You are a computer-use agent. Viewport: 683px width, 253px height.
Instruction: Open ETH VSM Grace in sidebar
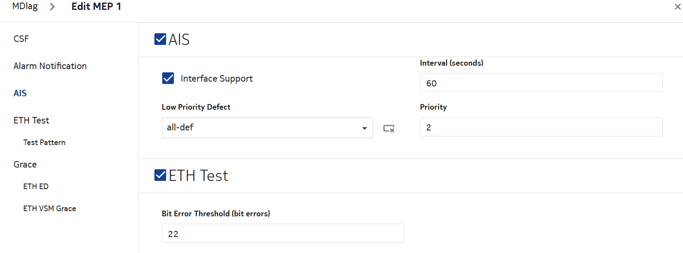(x=50, y=209)
